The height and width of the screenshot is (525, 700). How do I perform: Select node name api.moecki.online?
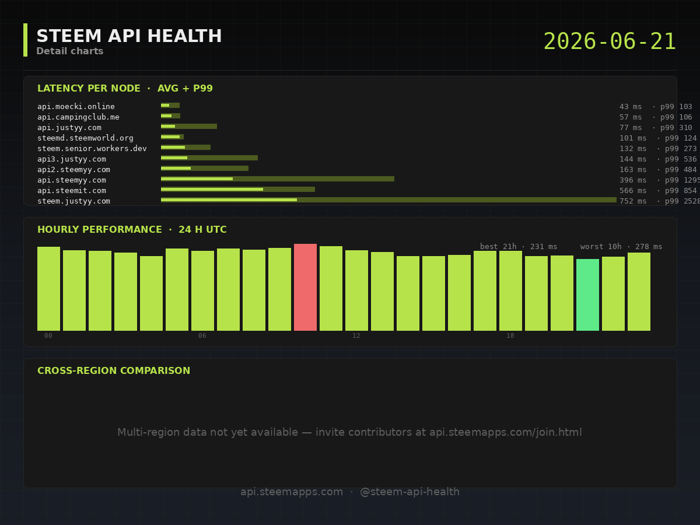[x=76, y=107]
